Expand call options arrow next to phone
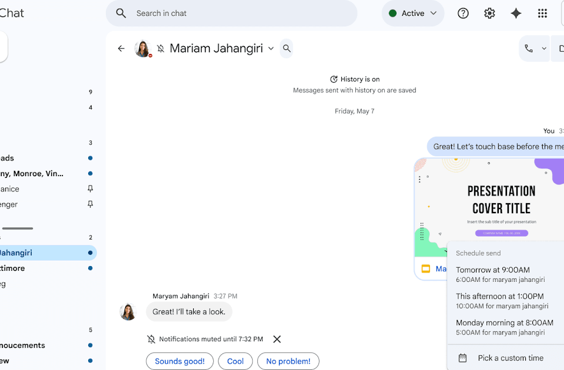 [x=544, y=49]
